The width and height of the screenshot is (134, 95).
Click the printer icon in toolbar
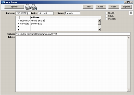click(28, 7)
